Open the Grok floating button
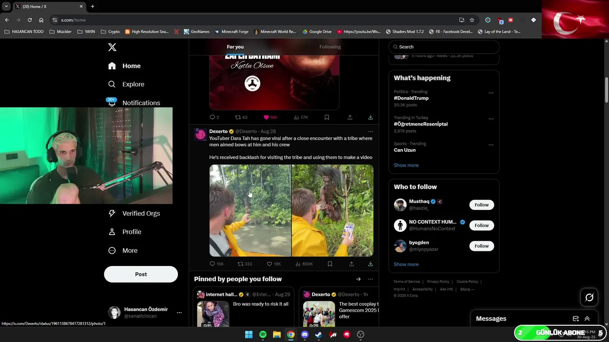The height and width of the screenshot is (342, 609). click(x=589, y=297)
